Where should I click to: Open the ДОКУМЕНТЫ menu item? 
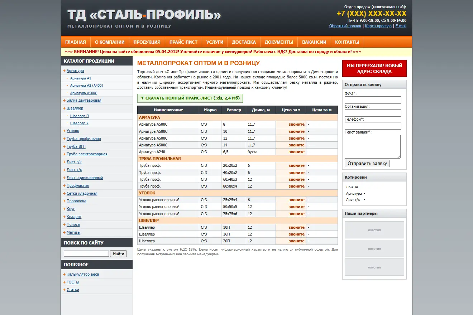pos(279,42)
